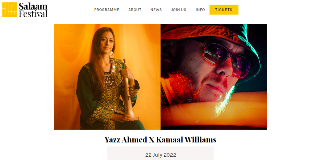
Task: Select the 22 July 2022 date text
Action: click(160, 155)
